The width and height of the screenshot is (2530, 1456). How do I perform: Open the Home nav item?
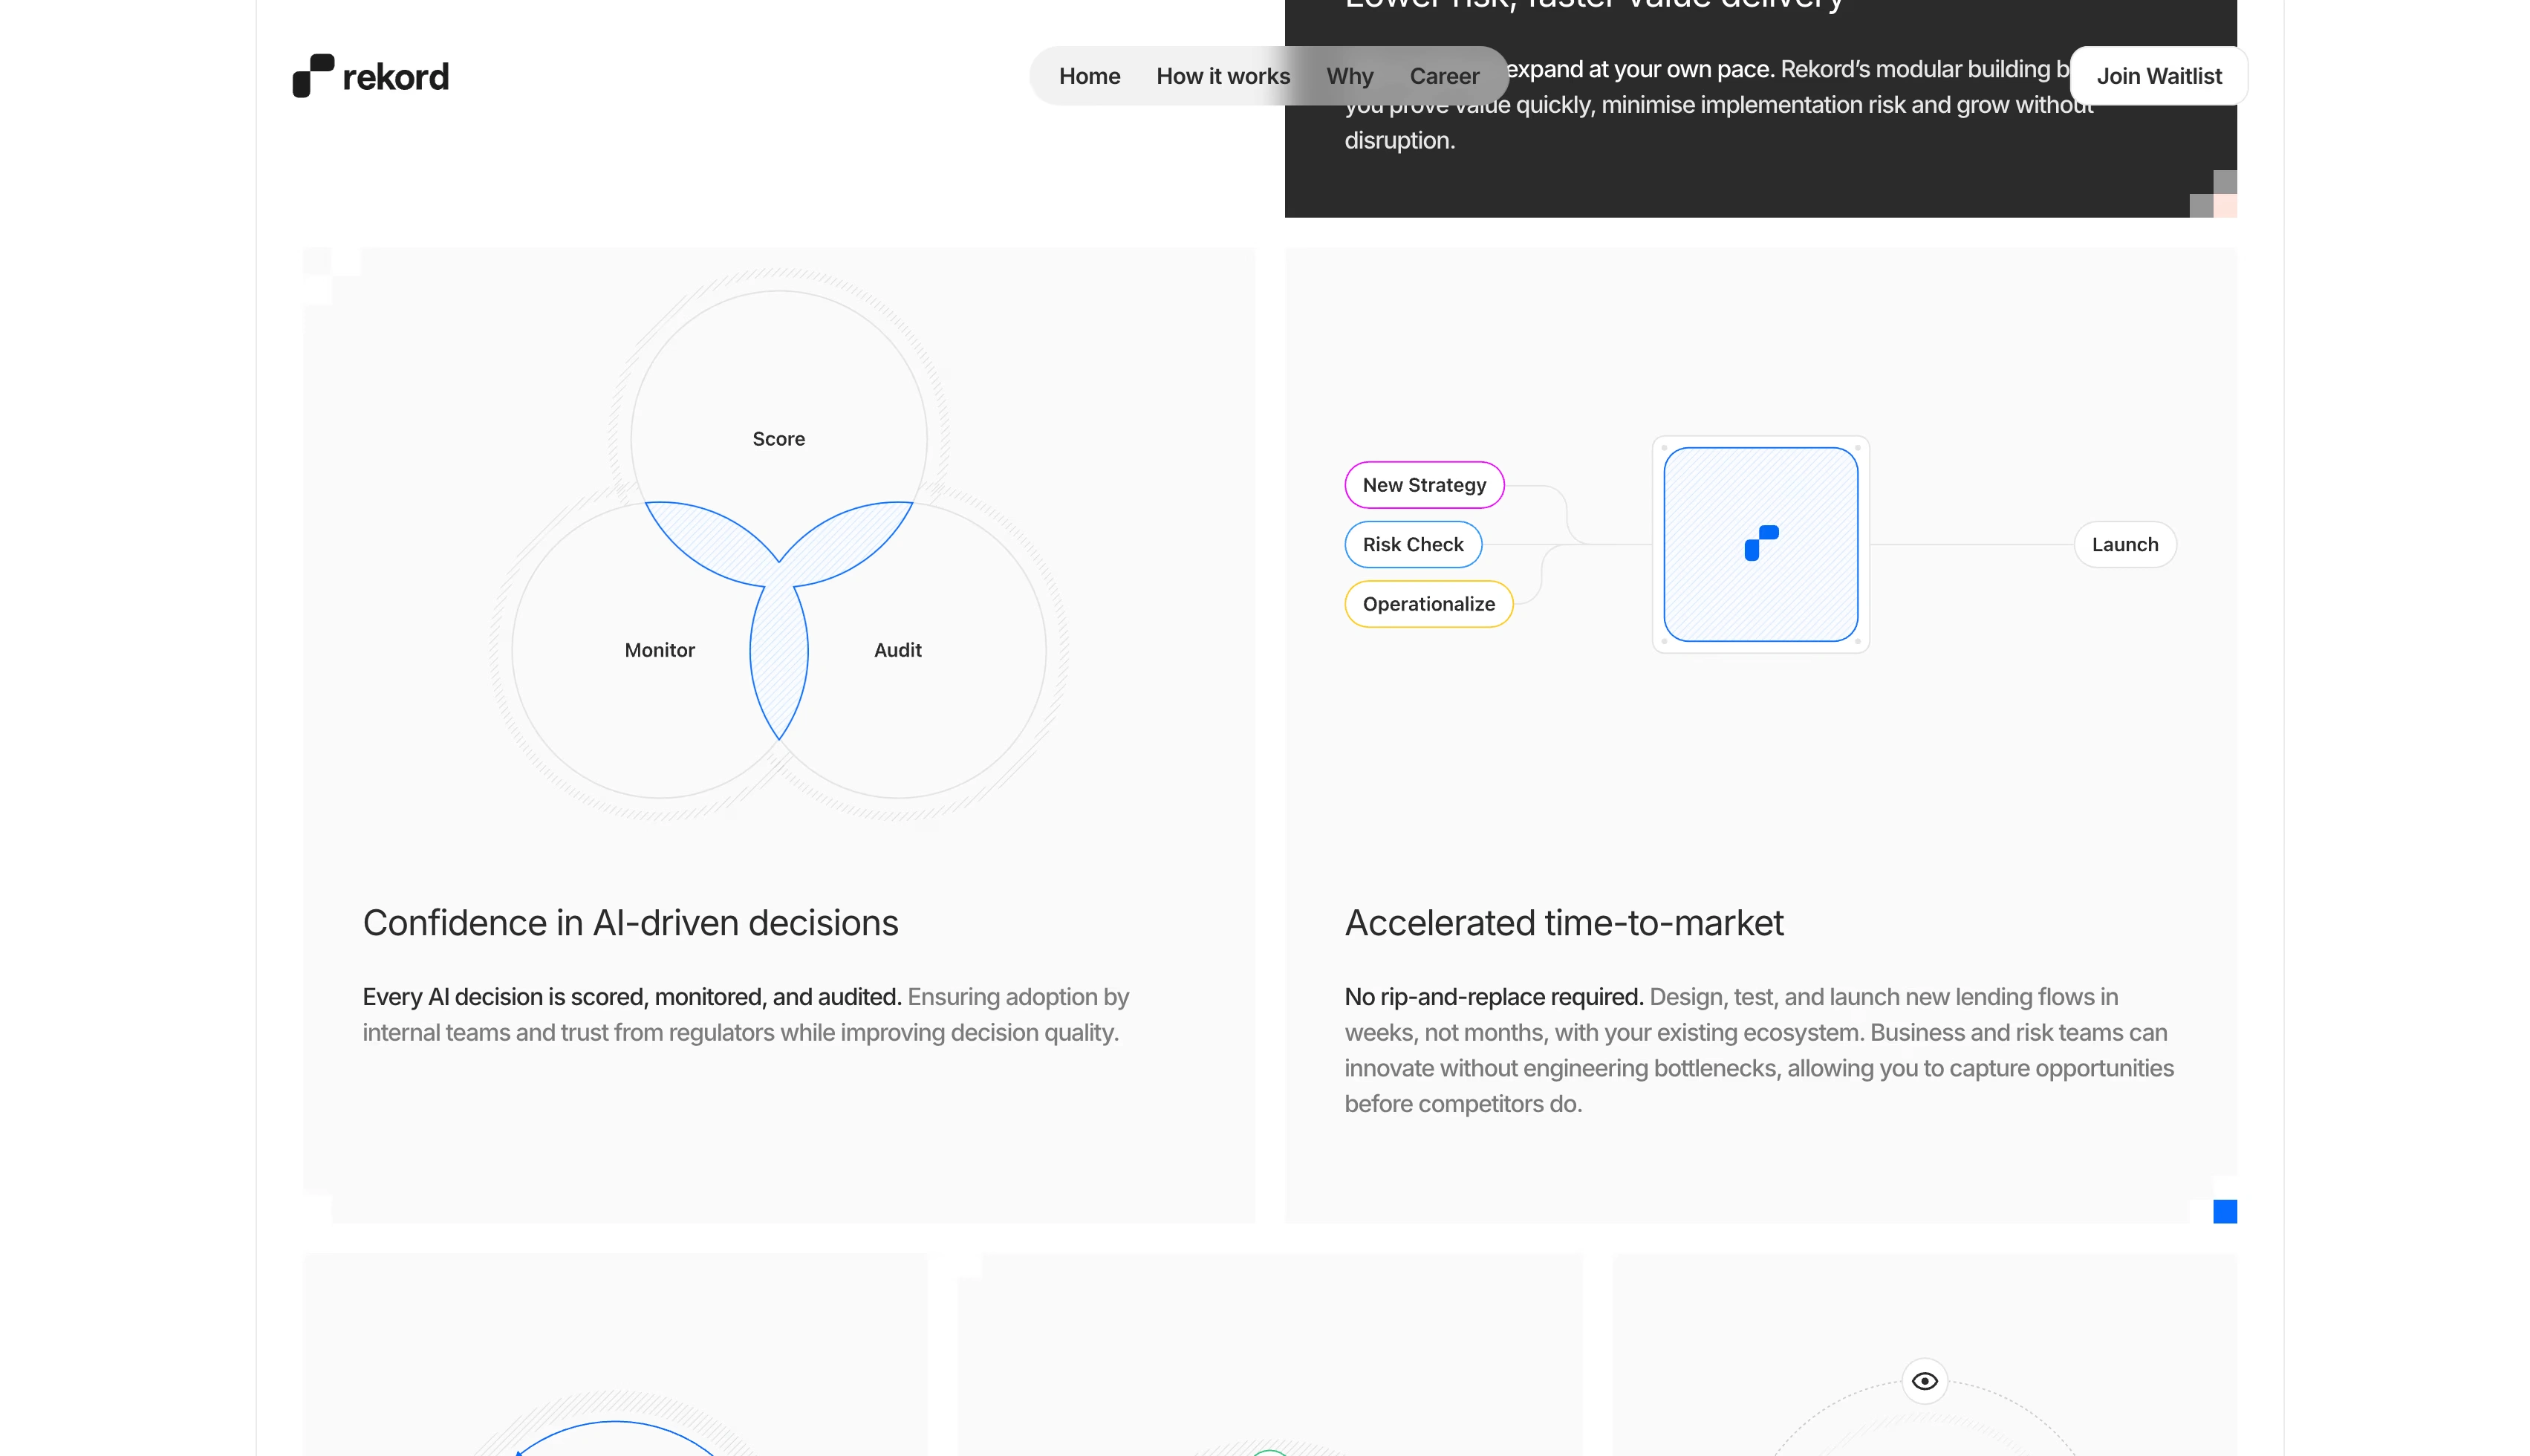coord(1088,76)
